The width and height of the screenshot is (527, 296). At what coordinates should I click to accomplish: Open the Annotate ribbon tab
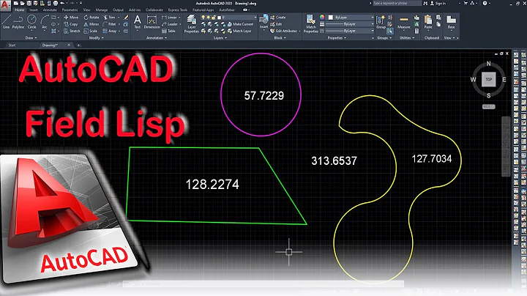50,10
